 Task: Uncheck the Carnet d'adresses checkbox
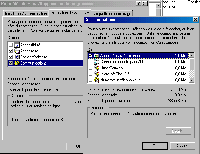[10, 57]
